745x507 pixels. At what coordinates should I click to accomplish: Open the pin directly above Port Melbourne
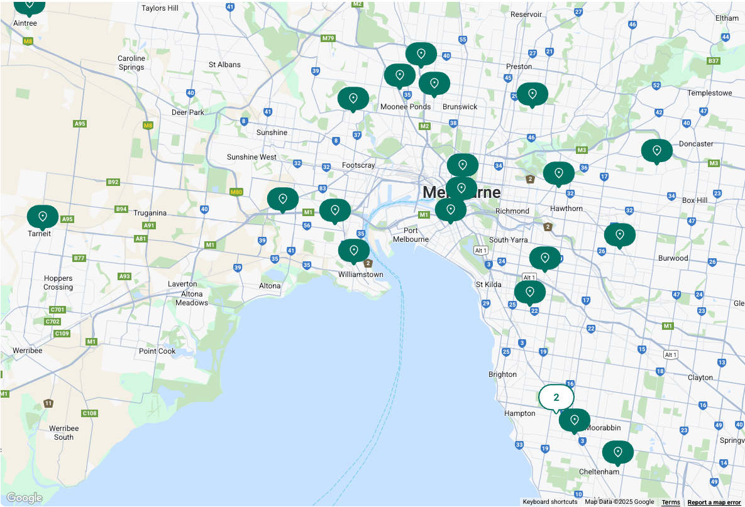(450, 210)
